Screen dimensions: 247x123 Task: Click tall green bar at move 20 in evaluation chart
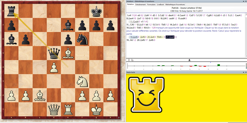click(219, 65)
